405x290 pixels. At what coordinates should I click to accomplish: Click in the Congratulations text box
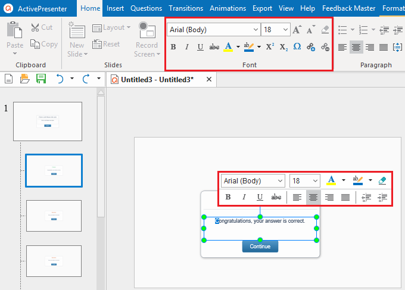tap(260, 229)
